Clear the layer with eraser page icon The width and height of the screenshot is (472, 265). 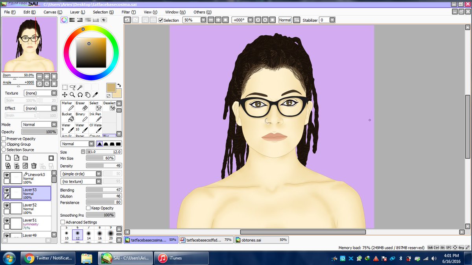tap(25, 166)
